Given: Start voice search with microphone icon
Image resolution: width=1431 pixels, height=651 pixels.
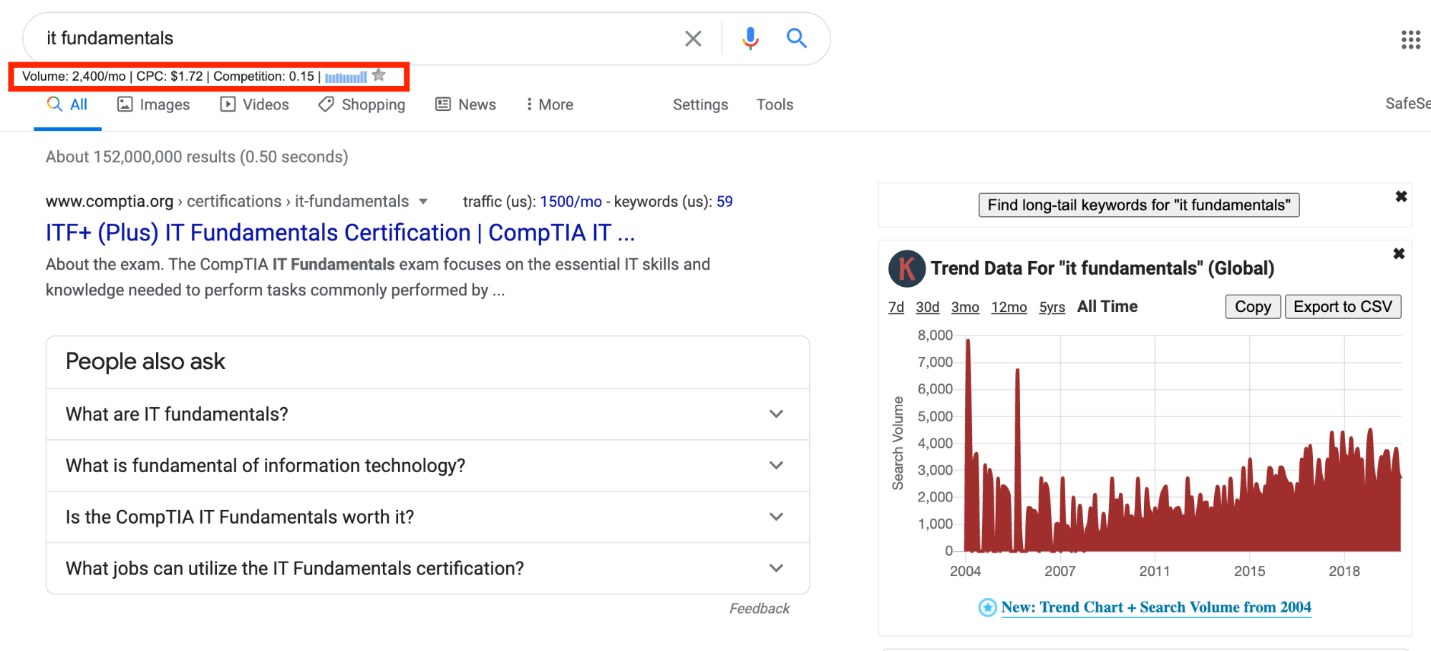Looking at the screenshot, I should tap(750, 39).
